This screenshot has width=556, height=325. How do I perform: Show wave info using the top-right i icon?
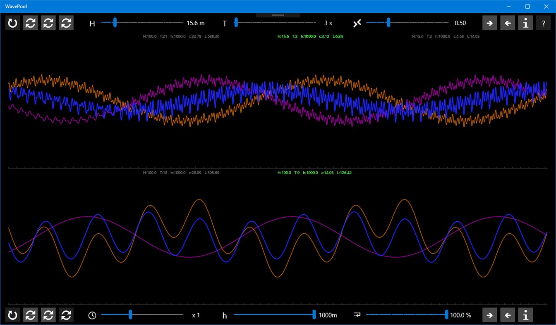(x=525, y=23)
